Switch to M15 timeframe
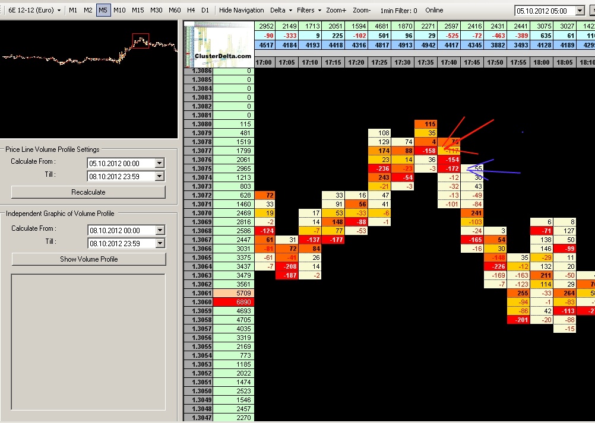Image resolution: width=595 pixels, height=423 pixels. pos(138,10)
